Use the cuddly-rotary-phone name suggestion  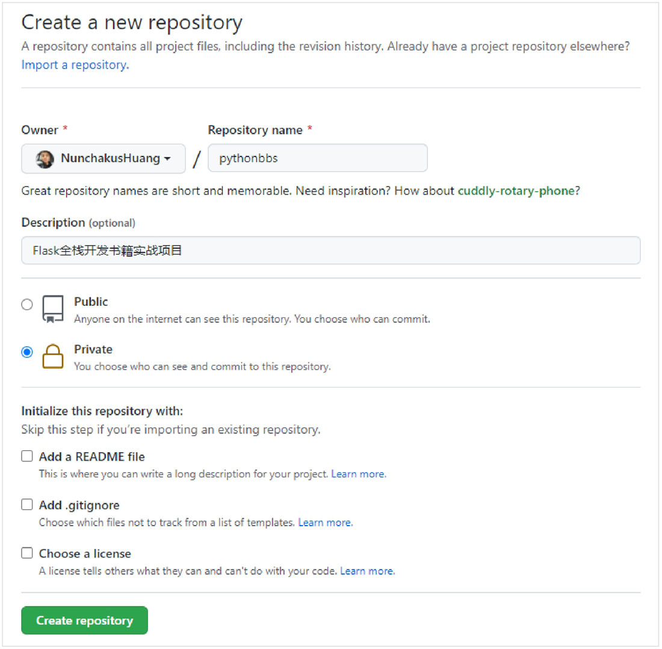[516, 191]
